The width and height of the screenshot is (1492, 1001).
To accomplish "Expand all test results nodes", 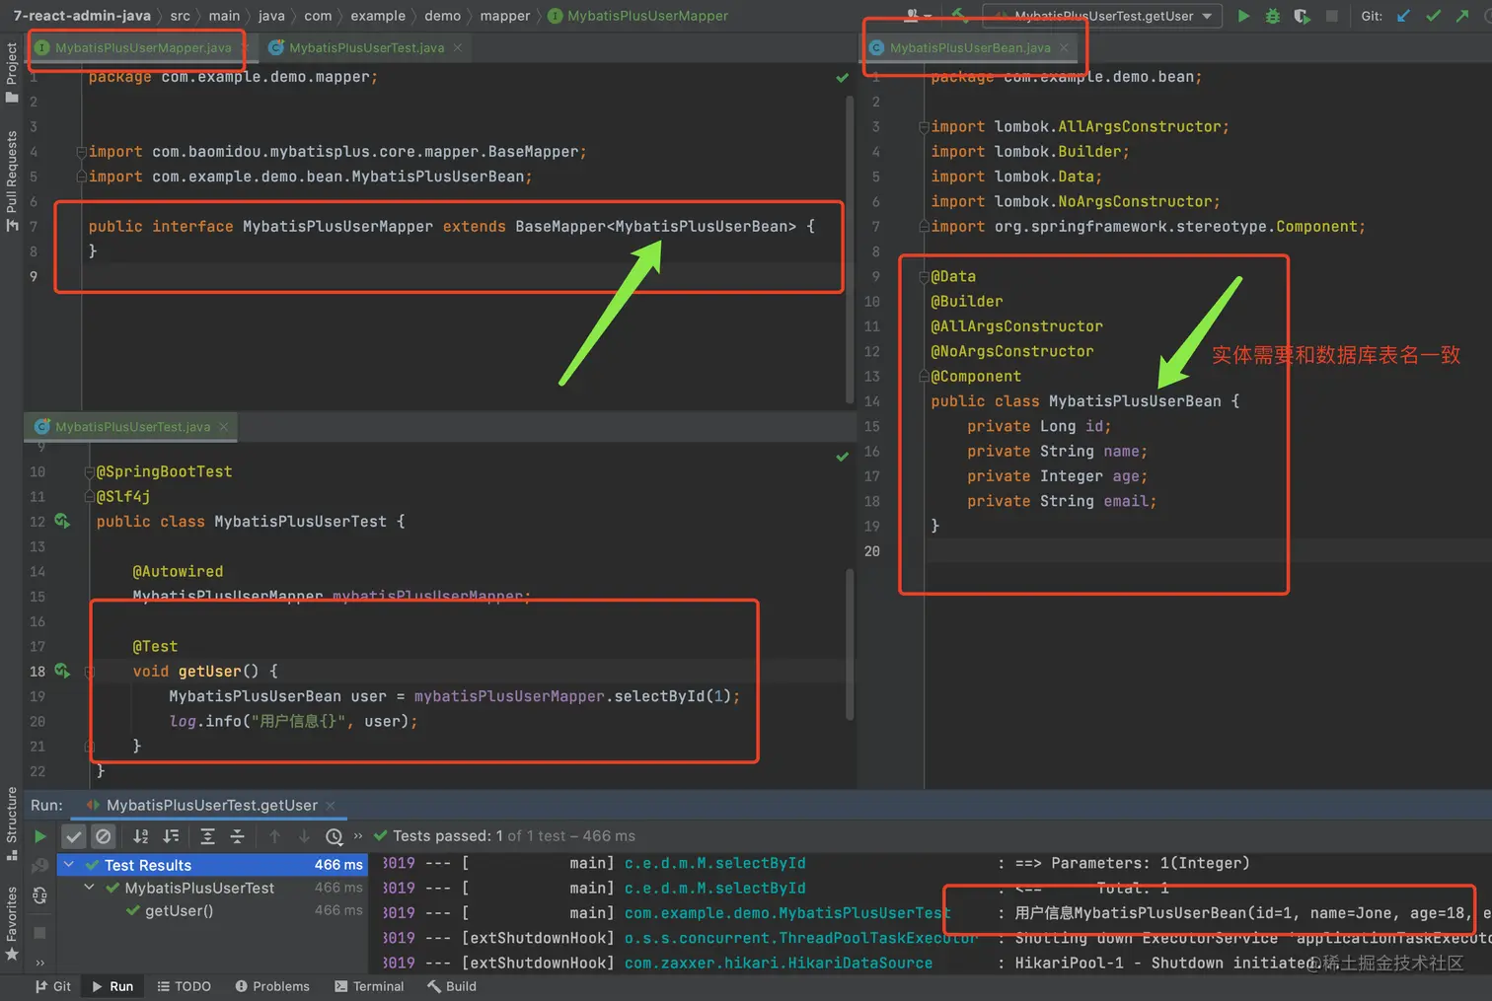I will pos(207,836).
